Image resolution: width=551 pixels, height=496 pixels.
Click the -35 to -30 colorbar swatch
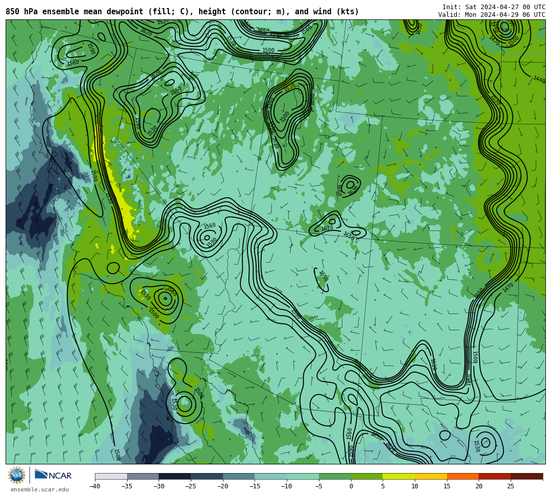(143, 476)
